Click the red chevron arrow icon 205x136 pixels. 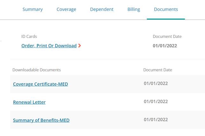point(80,46)
